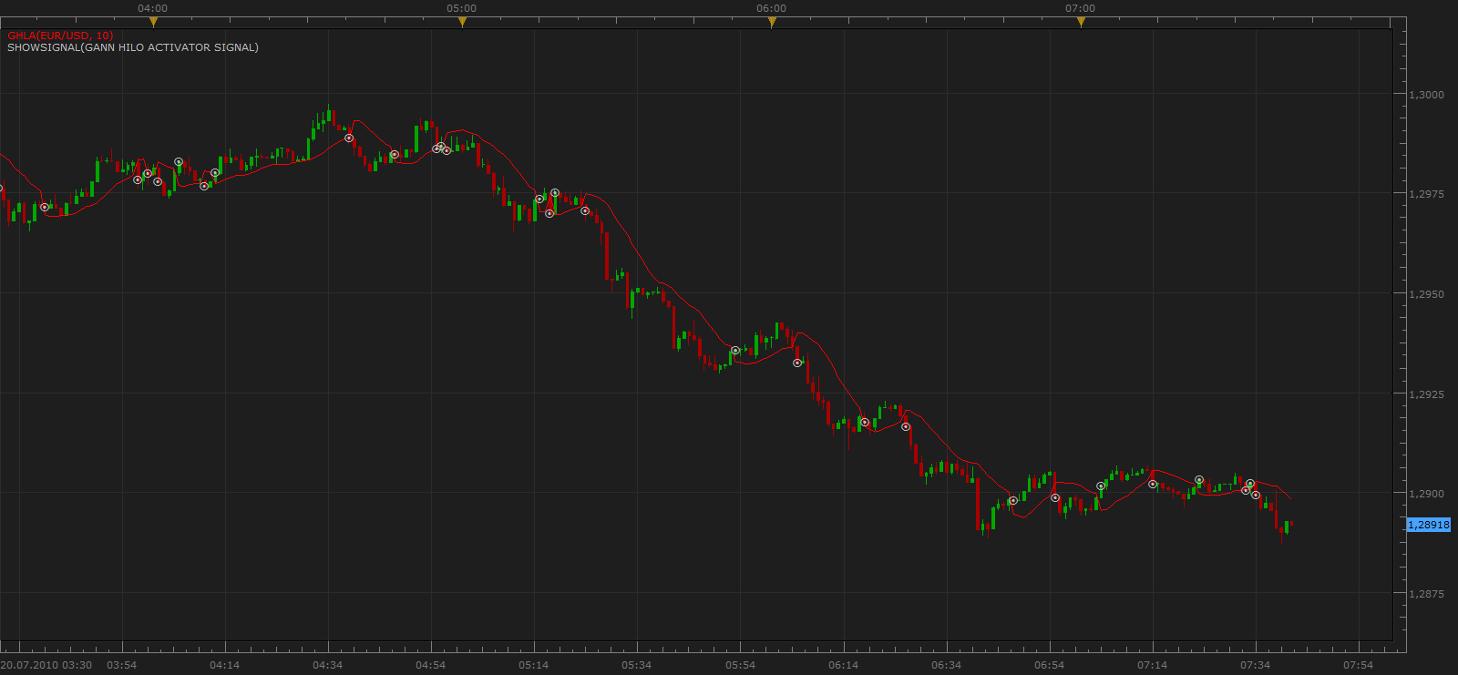Screen dimensions: 1458x675
Task: Click the 06:34 time axis label
Action: pos(946,665)
